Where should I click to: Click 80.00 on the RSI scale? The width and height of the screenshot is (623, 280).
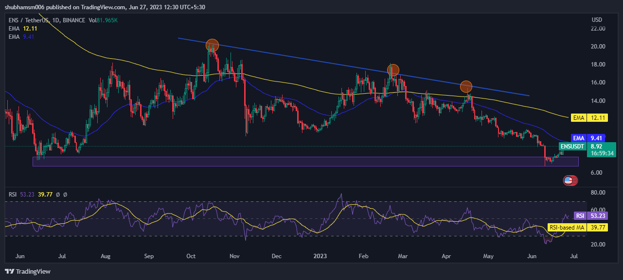[x=598, y=193]
